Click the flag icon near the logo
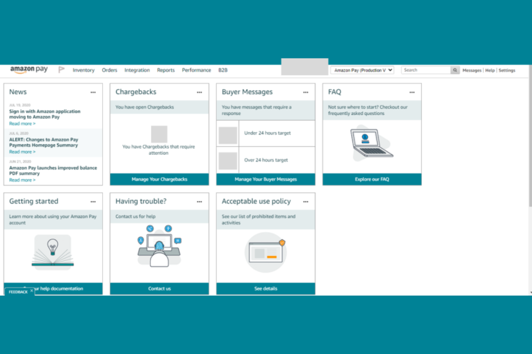Viewport: 532px width, 354px height. [x=61, y=69]
